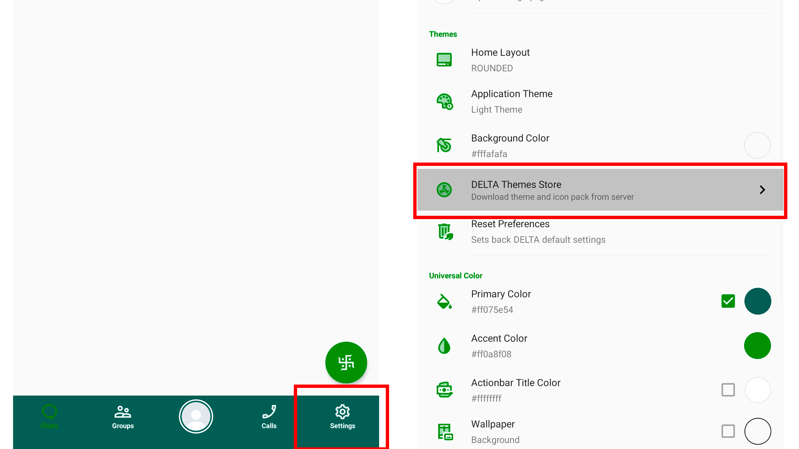Viewport: 799px width, 449px height.
Task: Click the Accent Color droplet icon
Action: (444, 345)
